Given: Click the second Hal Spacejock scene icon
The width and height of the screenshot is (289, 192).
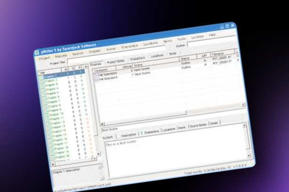Looking at the screenshot, I should point(96,80).
